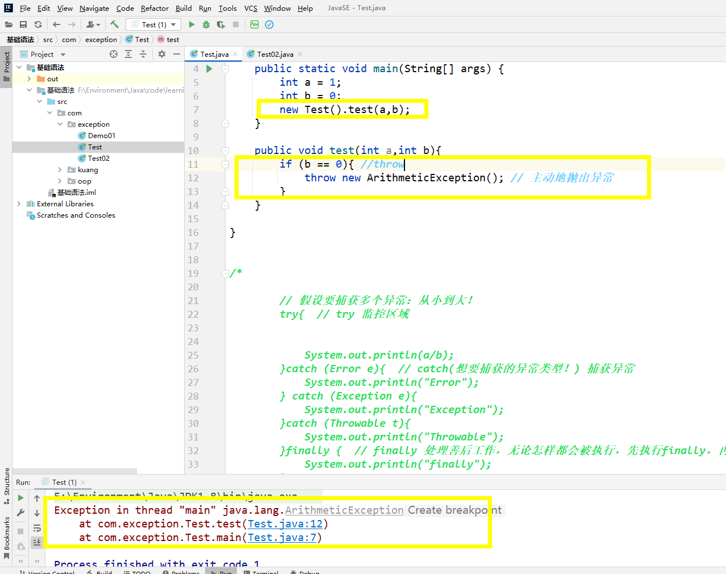
Task: Run Test (1) with the green play icon
Action: (x=191, y=24)
